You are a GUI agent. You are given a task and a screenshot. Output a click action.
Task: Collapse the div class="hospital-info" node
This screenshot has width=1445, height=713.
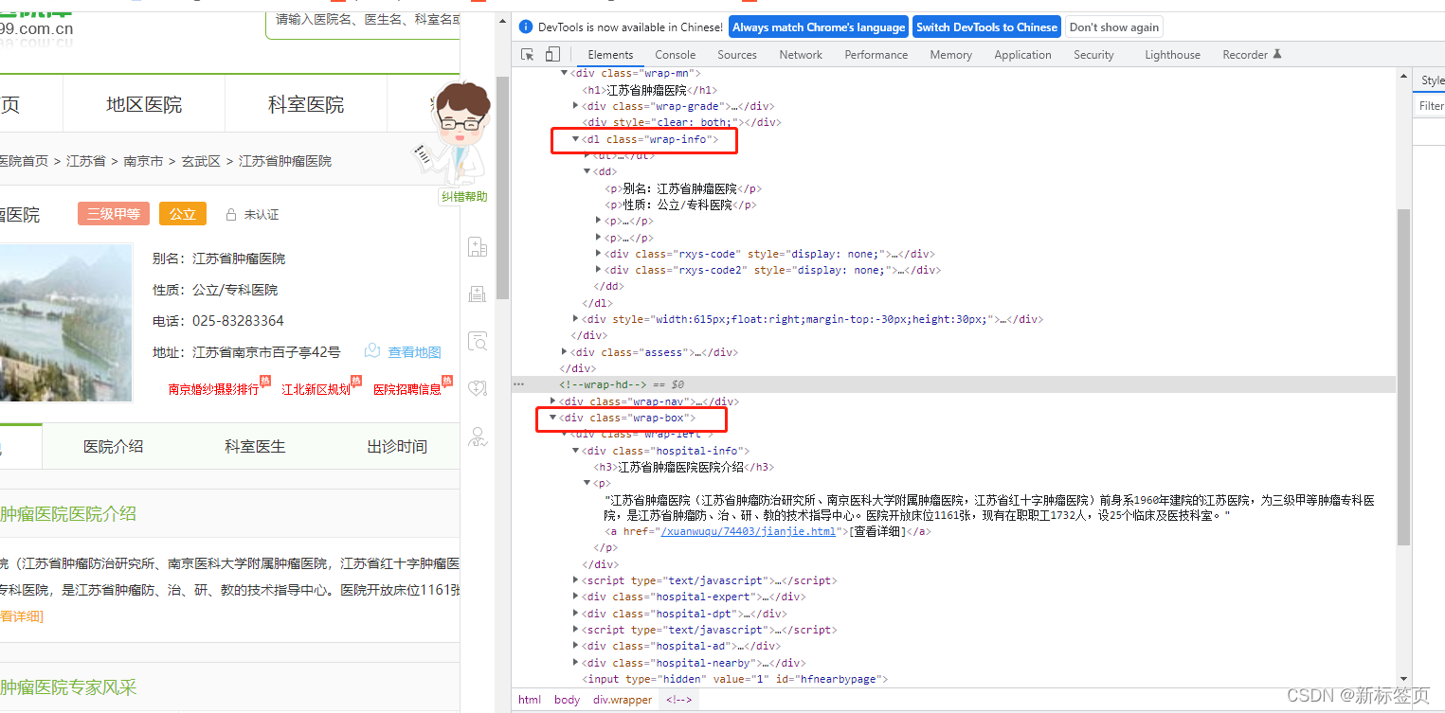click(x=576, y=451)
